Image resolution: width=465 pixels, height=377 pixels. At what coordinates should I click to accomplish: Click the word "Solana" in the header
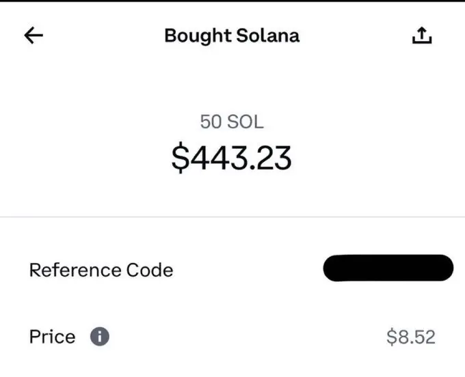click(268, 36)
